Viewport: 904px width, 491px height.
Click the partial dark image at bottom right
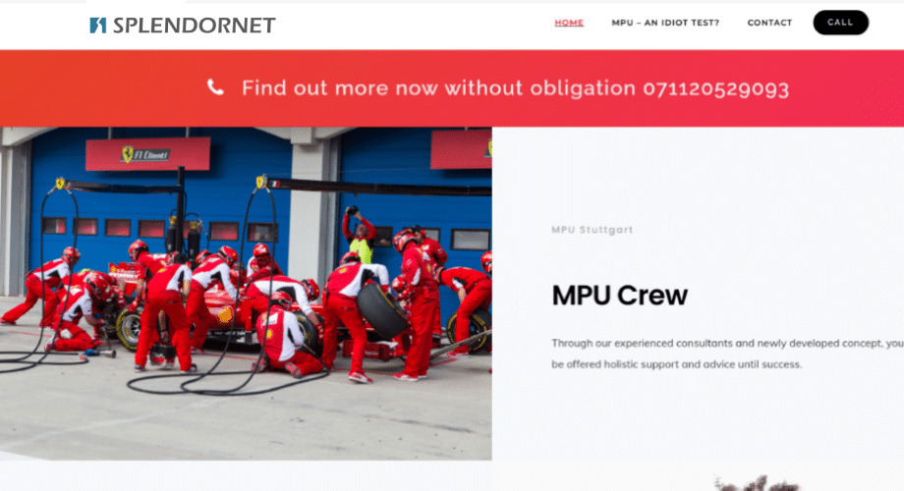pos(756,483)
